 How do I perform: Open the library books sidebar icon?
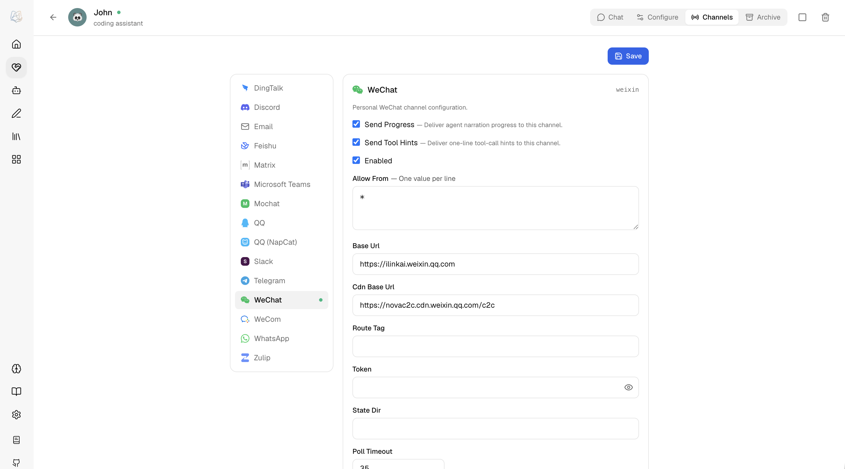coord(16,136)
